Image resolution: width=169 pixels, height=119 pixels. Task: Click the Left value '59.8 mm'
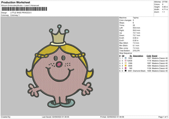pyautogui.click(x=136, y=28)
